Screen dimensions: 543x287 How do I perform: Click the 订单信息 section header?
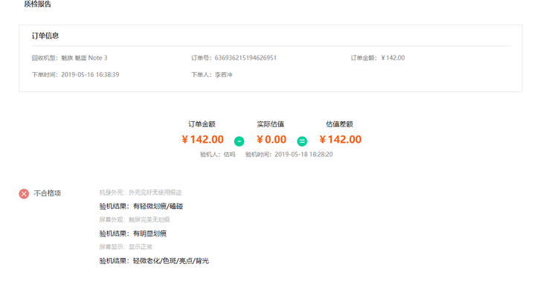(45, 36)
